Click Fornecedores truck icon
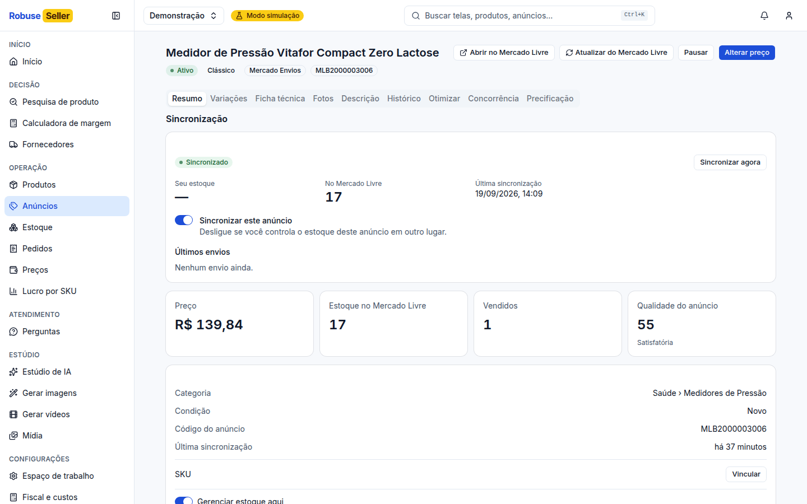The width and height of the screenshot is (807, 504). (x=13, y=144)
